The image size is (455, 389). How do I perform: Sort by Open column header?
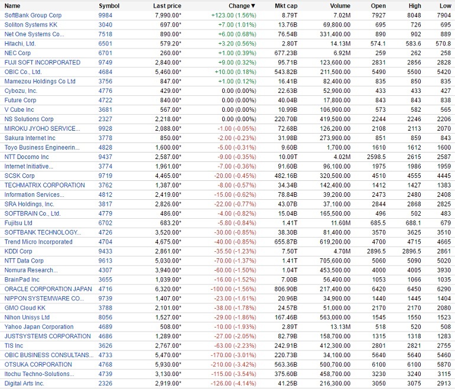(378, 6)
